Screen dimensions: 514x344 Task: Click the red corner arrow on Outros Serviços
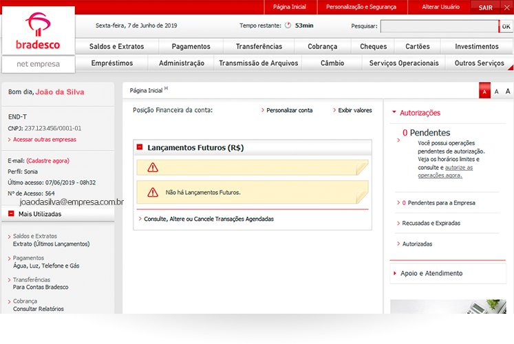pos(510,67)
